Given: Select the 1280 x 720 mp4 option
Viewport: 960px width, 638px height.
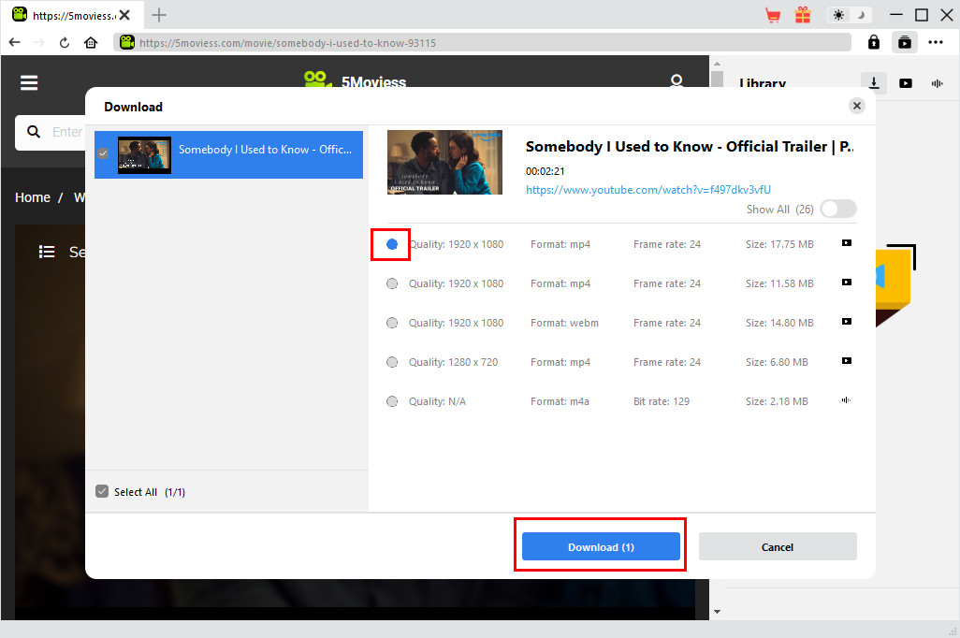Looking at the screenshot, I should tap(392, 362).
